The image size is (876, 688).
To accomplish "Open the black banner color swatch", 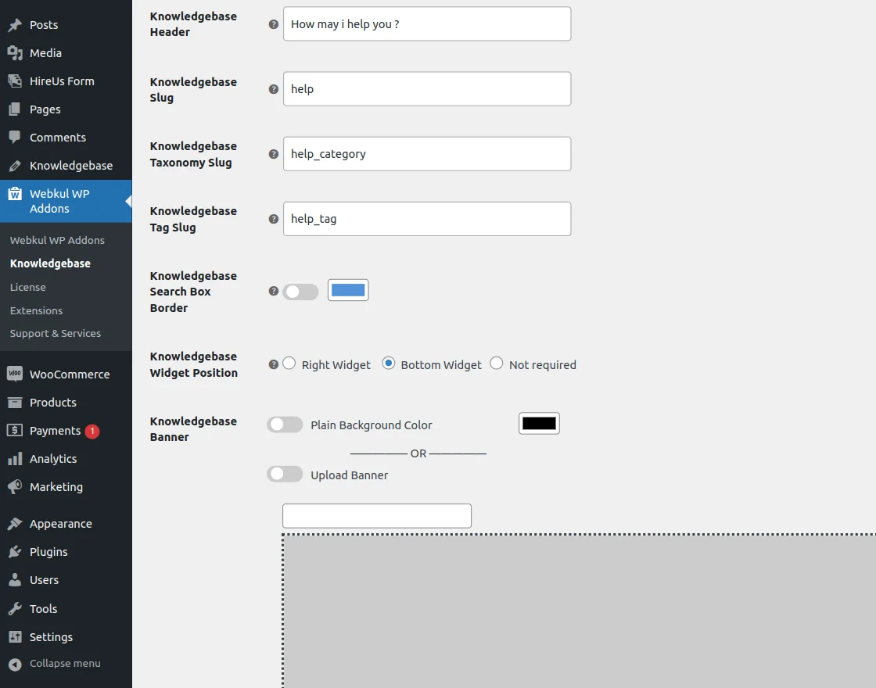I will point(539,423).
